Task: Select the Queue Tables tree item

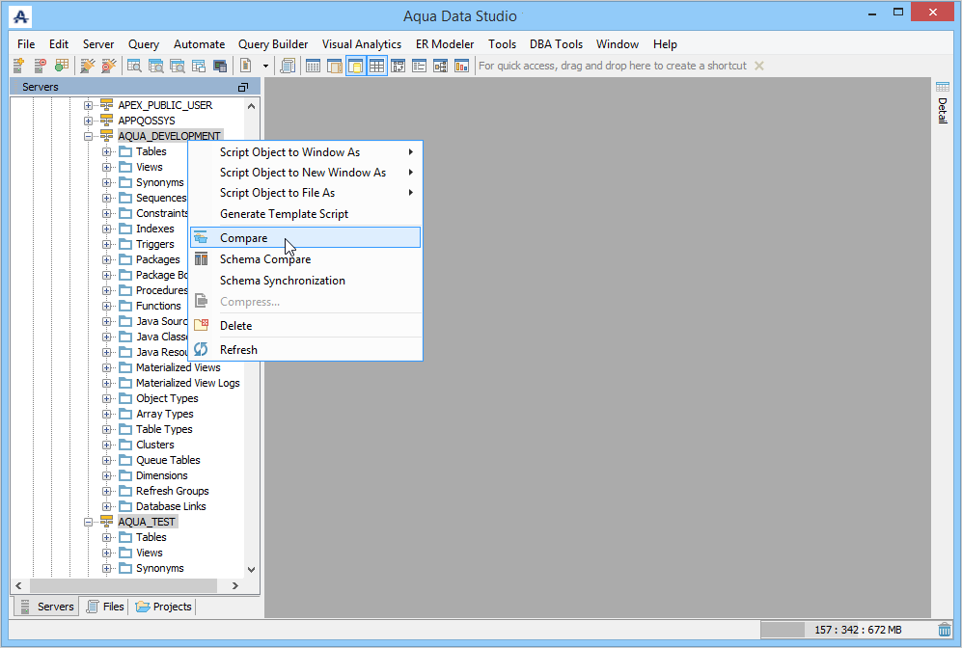Action: pos(168,460)
